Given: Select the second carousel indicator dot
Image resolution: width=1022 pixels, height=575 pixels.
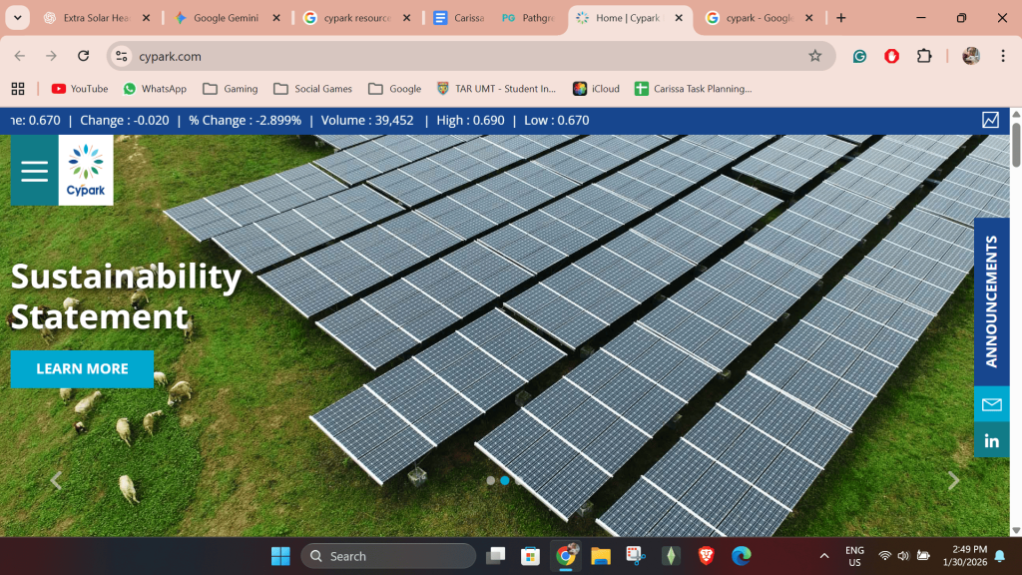Looking at the screenshot, I should [503, 480].
